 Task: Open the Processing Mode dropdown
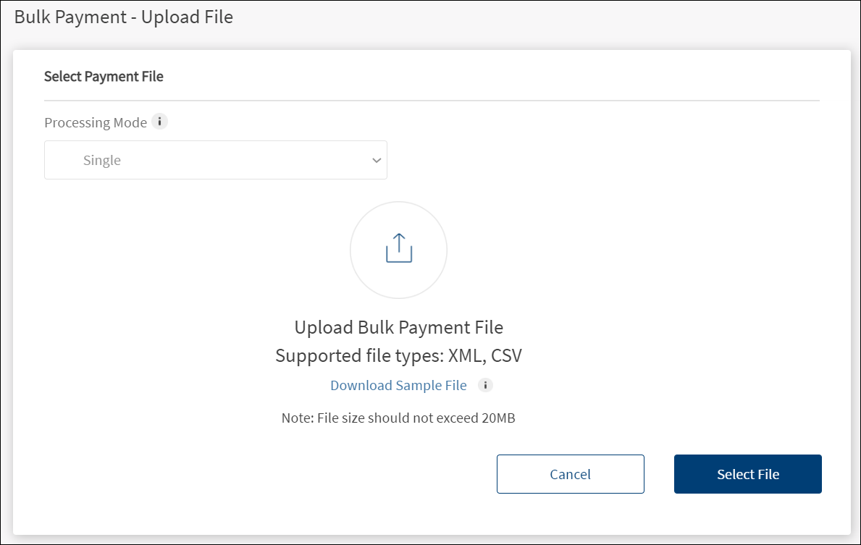[215, 160]
